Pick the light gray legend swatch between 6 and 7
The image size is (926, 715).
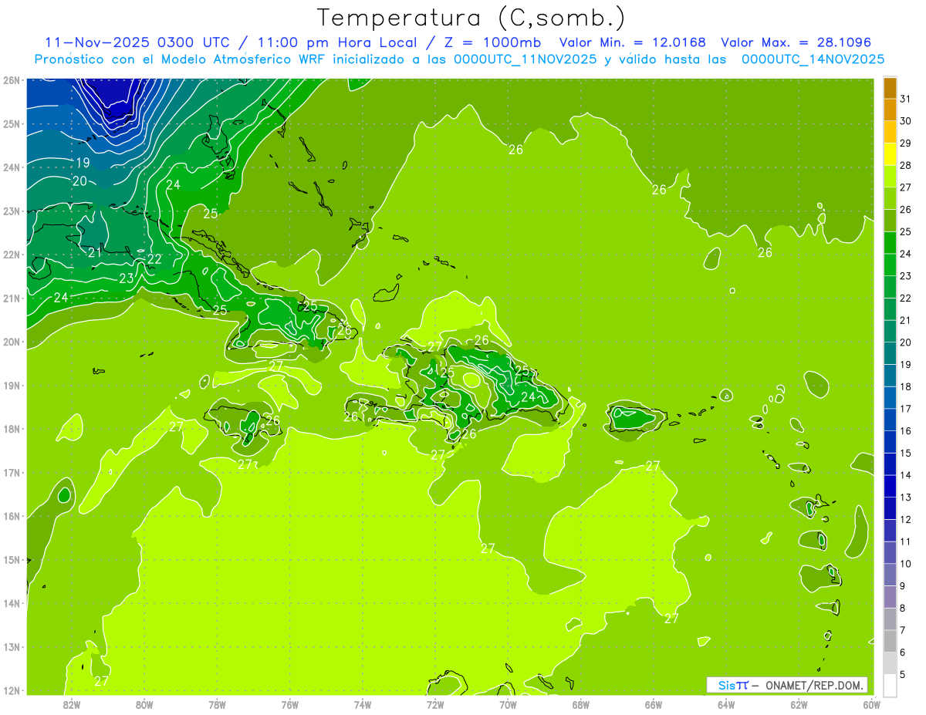click(x=890, y=641)
